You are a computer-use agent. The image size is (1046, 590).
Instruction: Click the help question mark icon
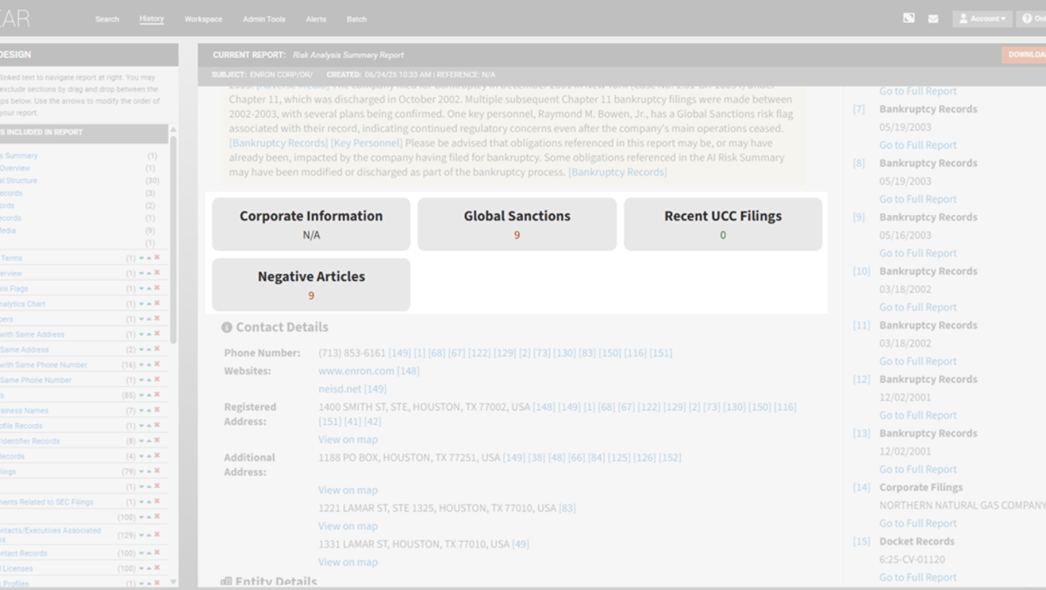pos(1028,19)
